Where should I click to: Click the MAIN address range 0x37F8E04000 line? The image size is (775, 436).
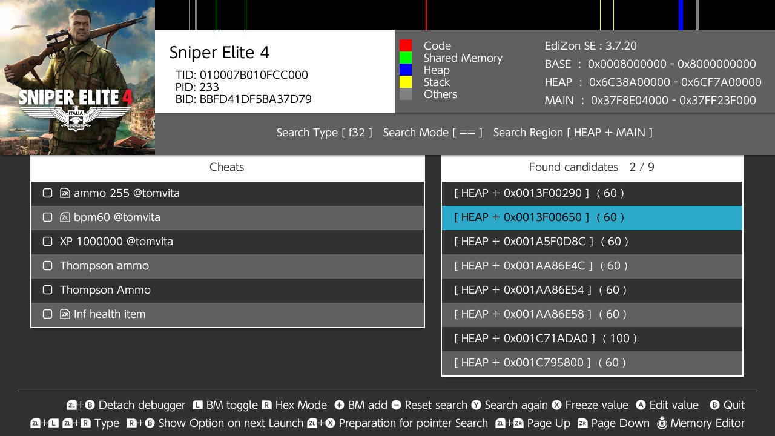coord(650,101)
